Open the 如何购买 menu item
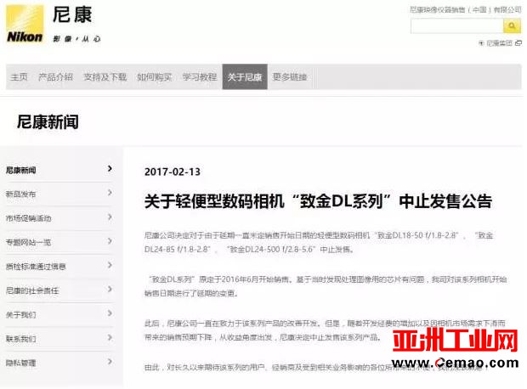This screenshot has width=527, height=389. [154, 77]
